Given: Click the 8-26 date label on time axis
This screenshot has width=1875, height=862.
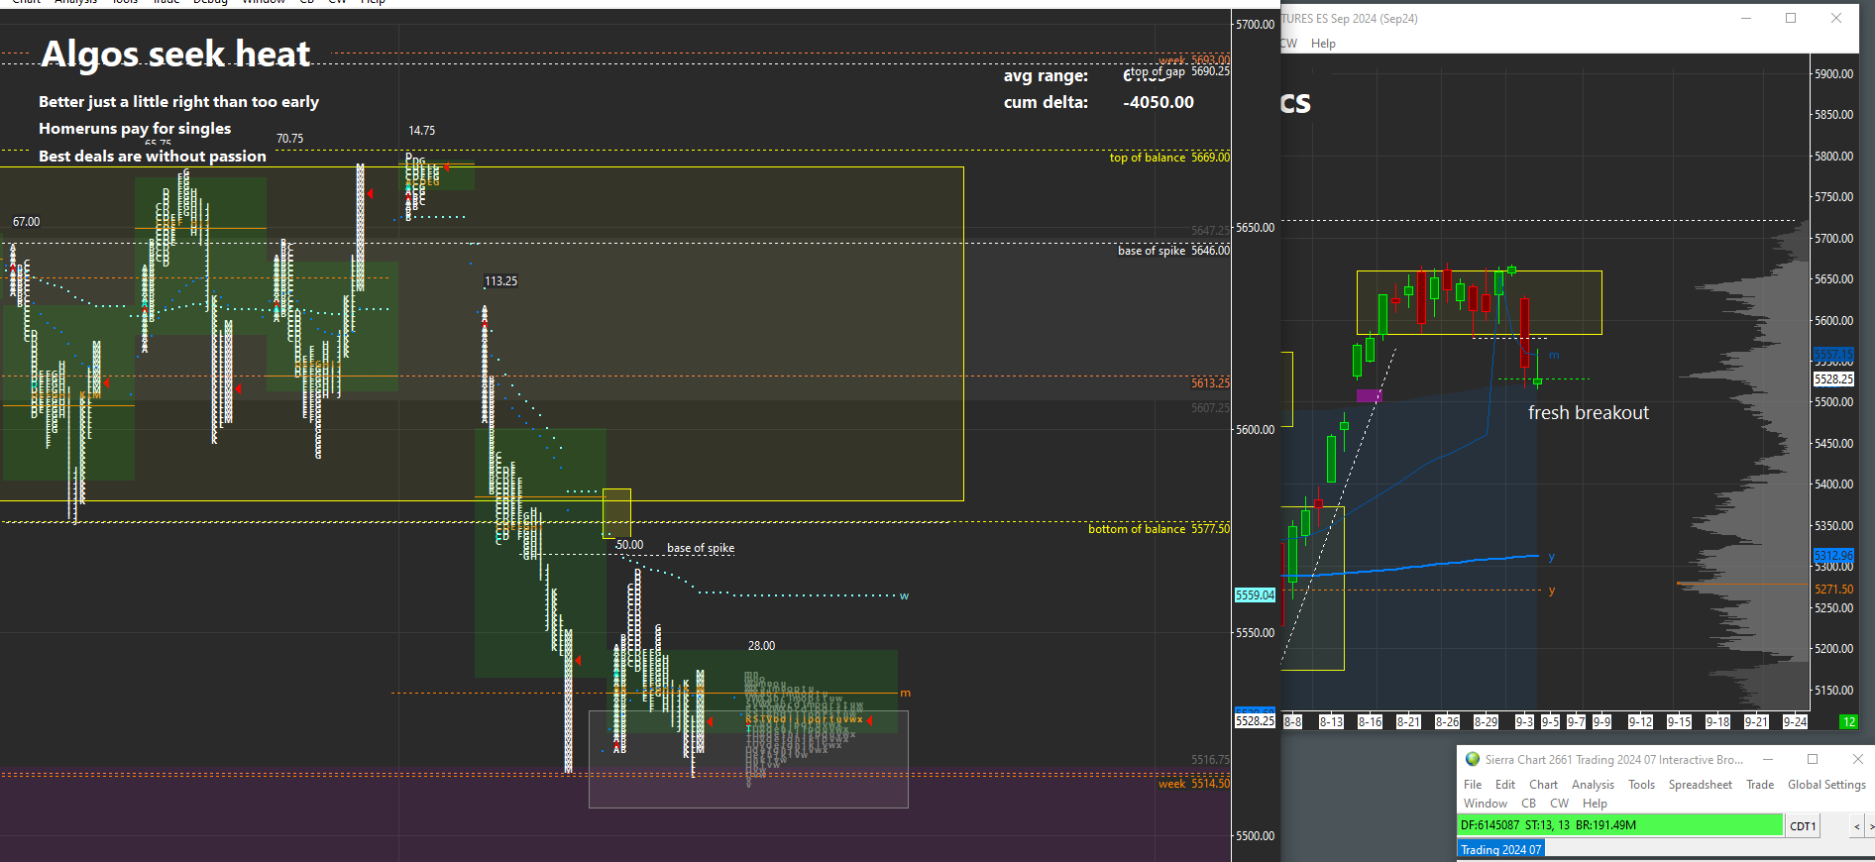Looking at the screenshot, I should (1447, 721).
